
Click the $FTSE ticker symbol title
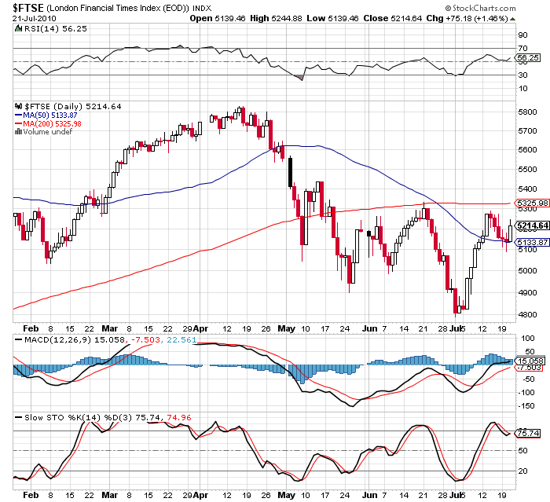(x=28, y=8)
